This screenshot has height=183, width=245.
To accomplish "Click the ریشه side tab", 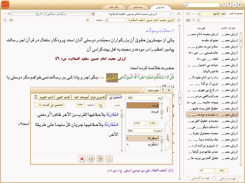I will click(168, 109).
